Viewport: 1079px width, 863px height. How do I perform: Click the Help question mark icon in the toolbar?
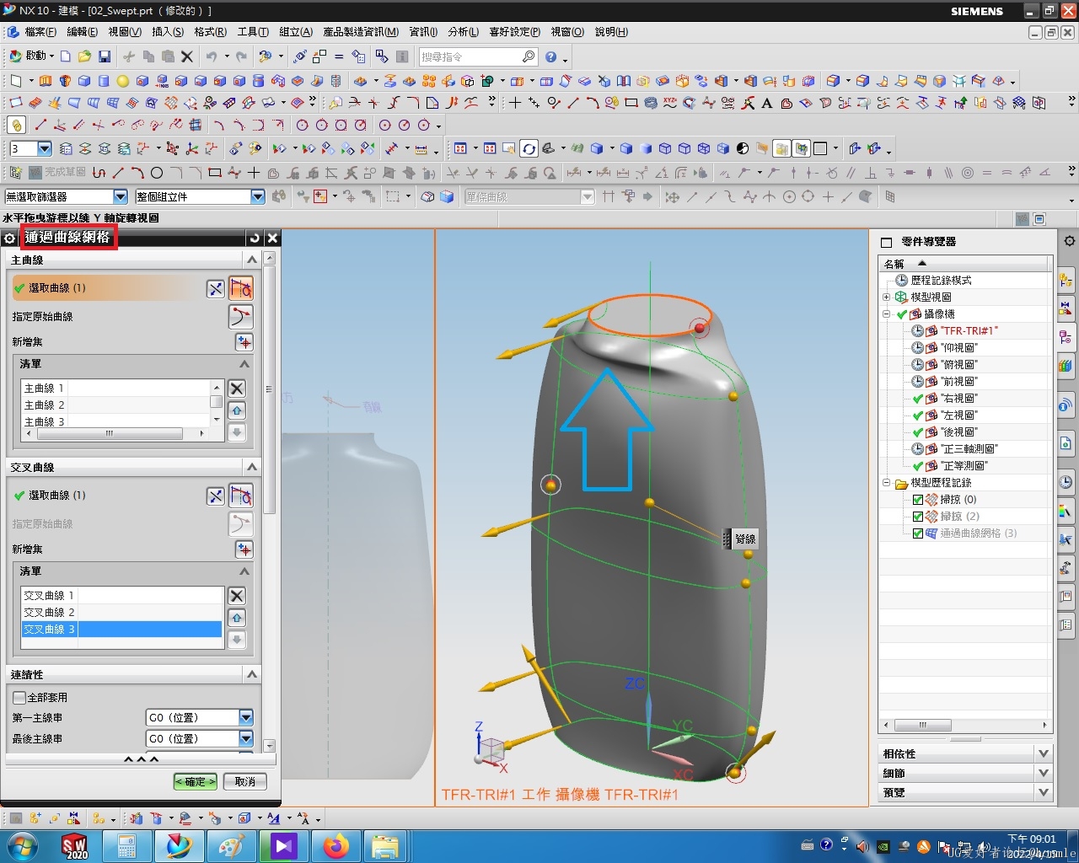tap(550, 56)
